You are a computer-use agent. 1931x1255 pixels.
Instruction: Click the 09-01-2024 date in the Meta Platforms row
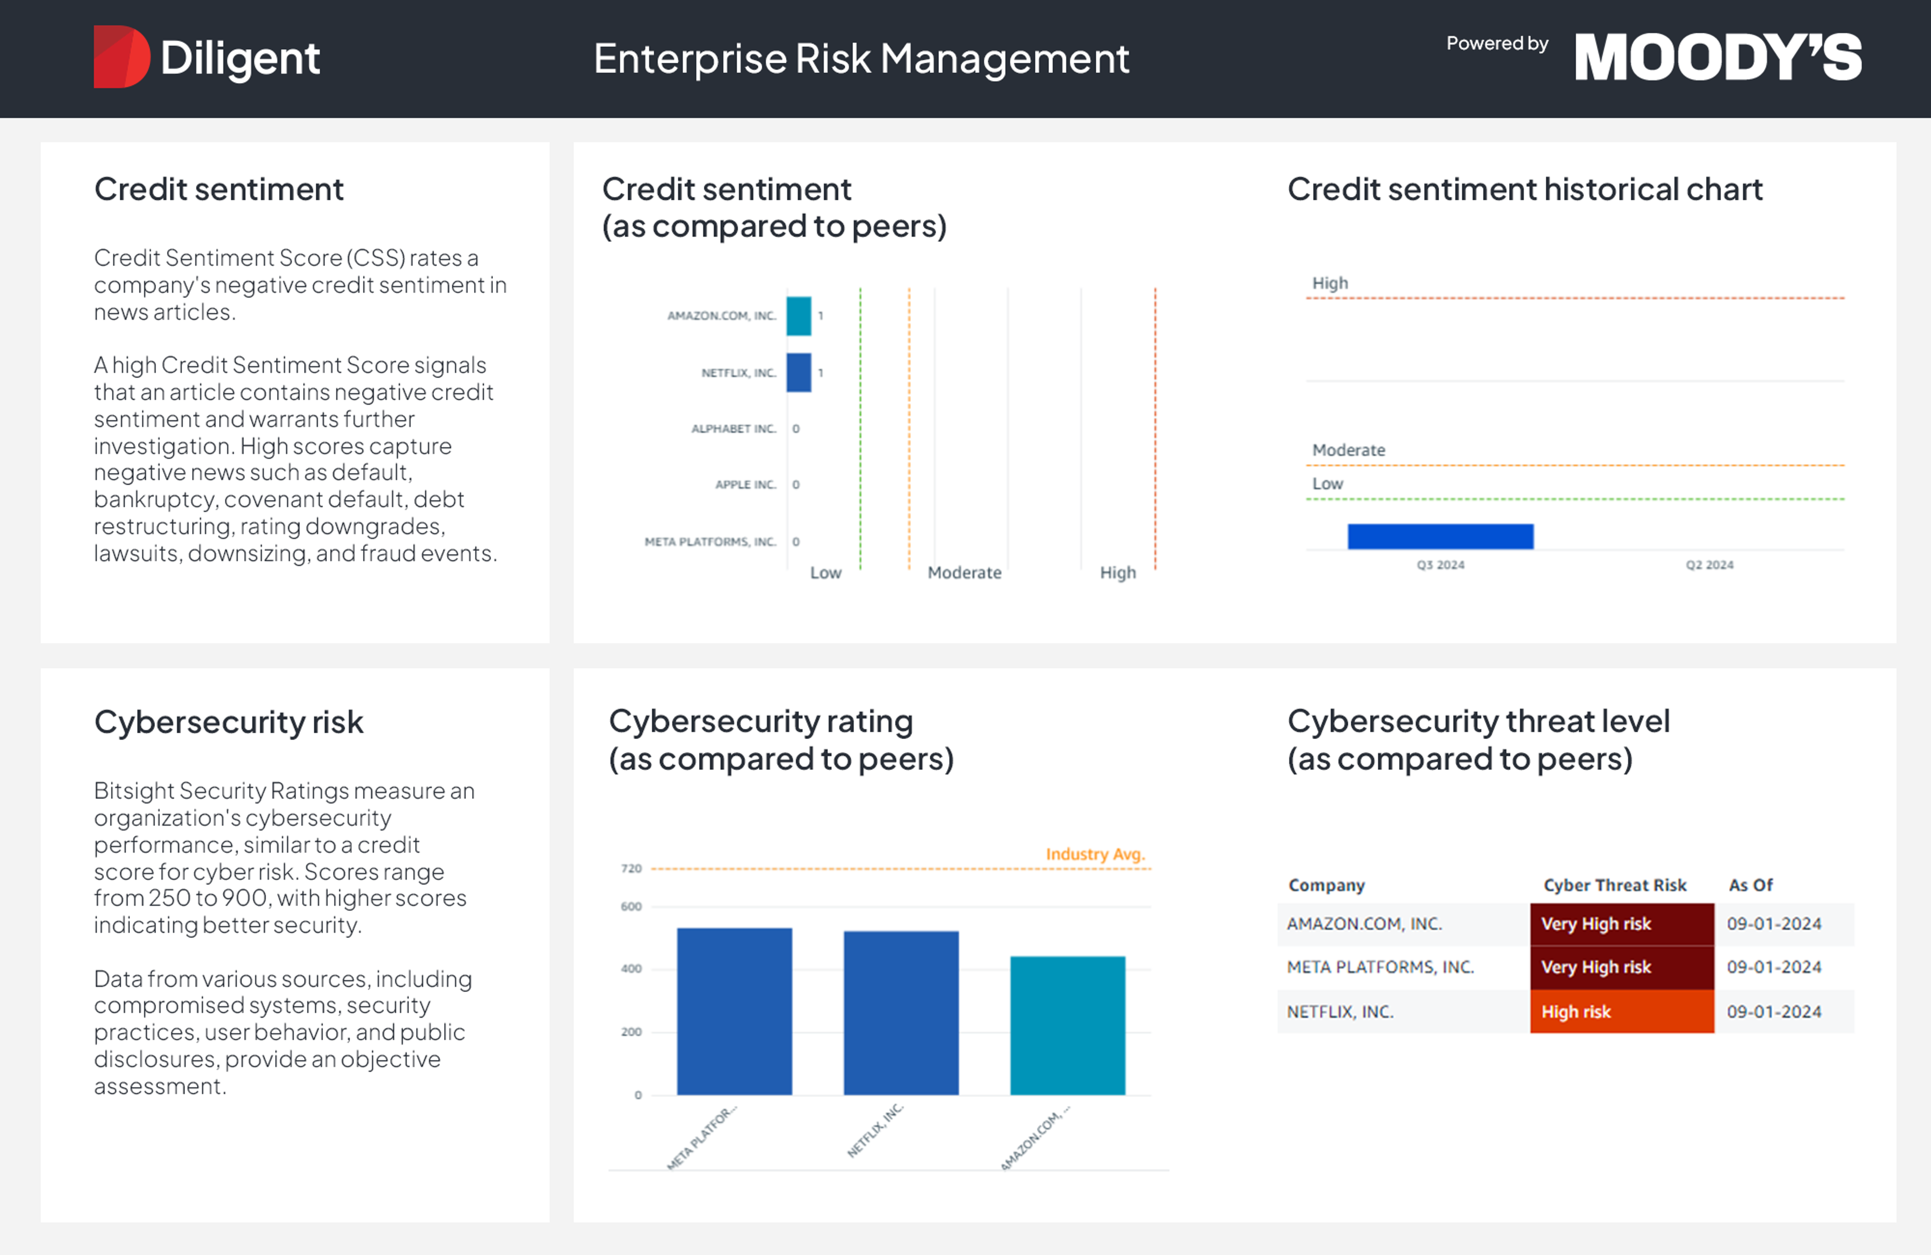point(1774,967)
